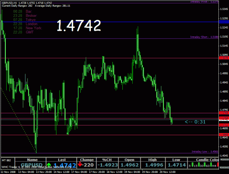Click the 1.4714 Low value cell
The width and height of the screenshot is (229, 174).
click(x=177, y=165)
